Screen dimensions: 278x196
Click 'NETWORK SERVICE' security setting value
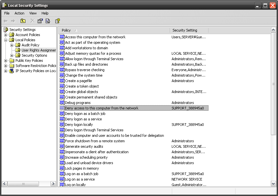pos(187,179)
